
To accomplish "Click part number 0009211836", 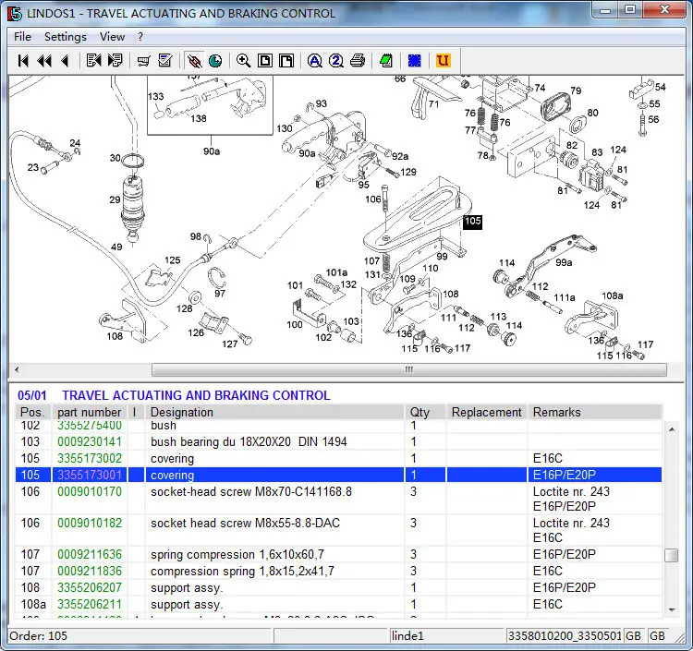I will 90,571.
